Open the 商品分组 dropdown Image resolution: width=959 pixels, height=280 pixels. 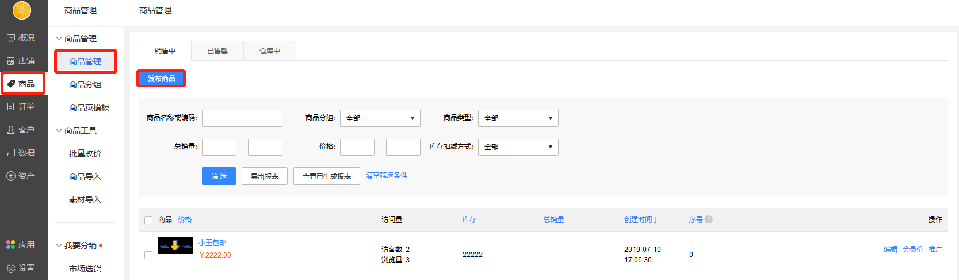(380, 118)
